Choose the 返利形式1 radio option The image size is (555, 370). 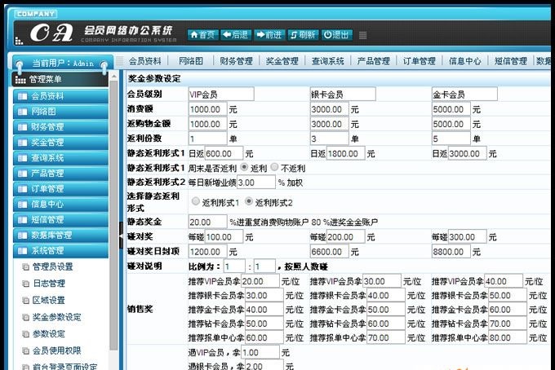pos(195,201)
